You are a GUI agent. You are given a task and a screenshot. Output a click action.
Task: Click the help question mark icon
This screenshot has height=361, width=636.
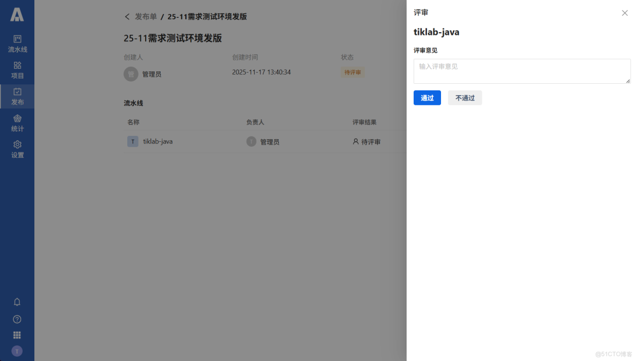tap(17, 319)
